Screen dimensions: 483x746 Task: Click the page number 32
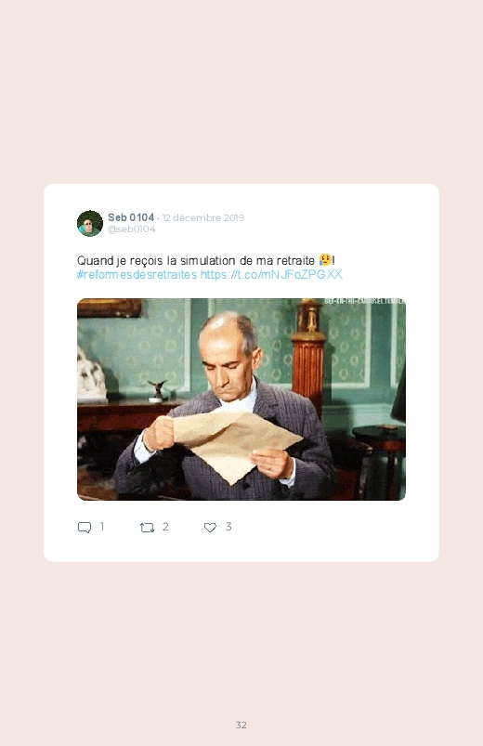pyautogui.click(x=241, y=725)
